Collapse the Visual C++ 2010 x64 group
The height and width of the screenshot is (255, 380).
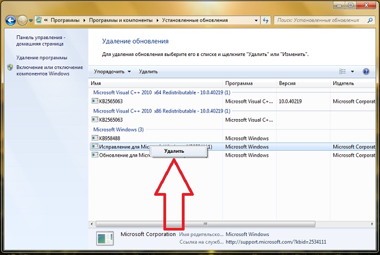[x=162, y=92]
